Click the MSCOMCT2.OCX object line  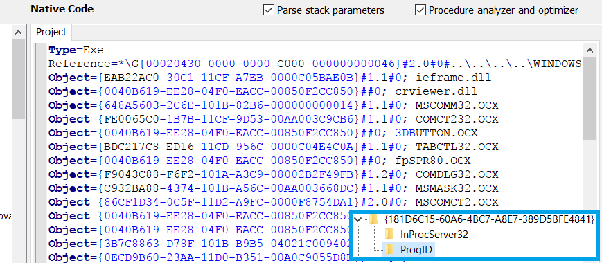(x=273, y=202)
